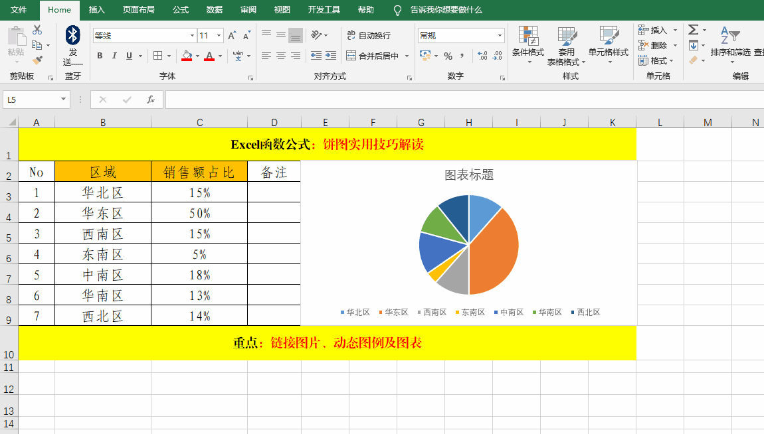This screenshot has width=764, height=434.
Task: Switch to the 插入 ribbon tab
Action: 97,10
